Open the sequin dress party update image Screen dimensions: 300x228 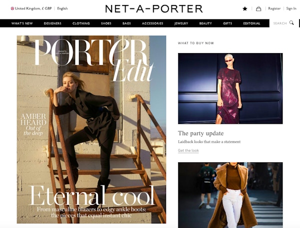point(230,89)
